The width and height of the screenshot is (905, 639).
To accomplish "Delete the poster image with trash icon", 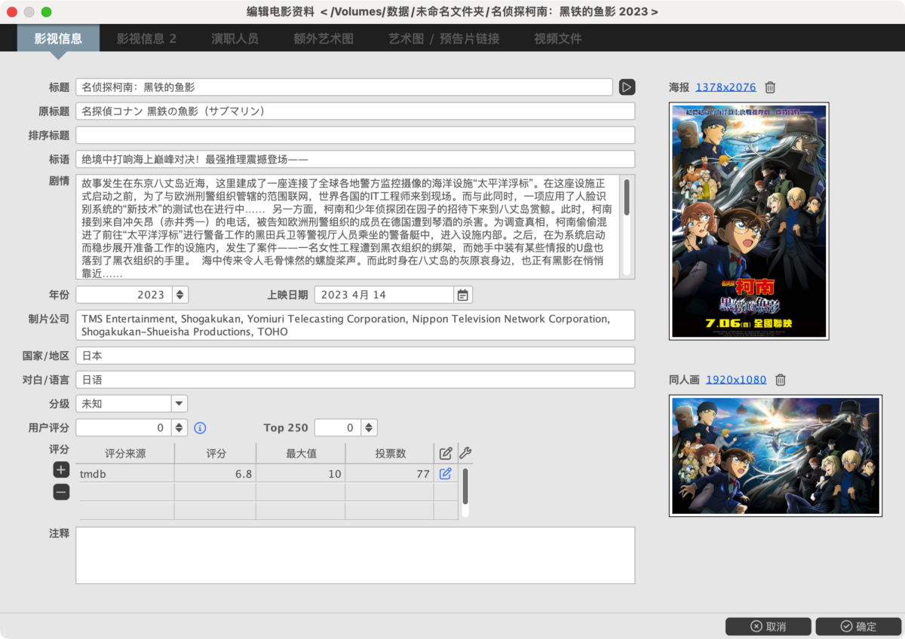I will click(770, 87).
